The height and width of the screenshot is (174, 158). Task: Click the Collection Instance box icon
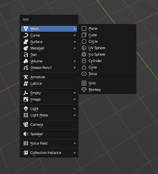click(x=26, y=153)
